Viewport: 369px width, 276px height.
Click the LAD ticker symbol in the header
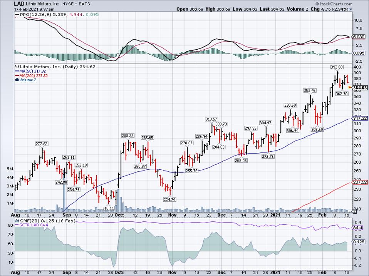18,4
